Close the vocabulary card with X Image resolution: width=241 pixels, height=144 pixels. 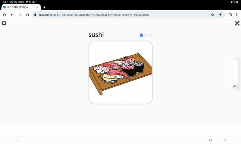[x=237, y=23]
